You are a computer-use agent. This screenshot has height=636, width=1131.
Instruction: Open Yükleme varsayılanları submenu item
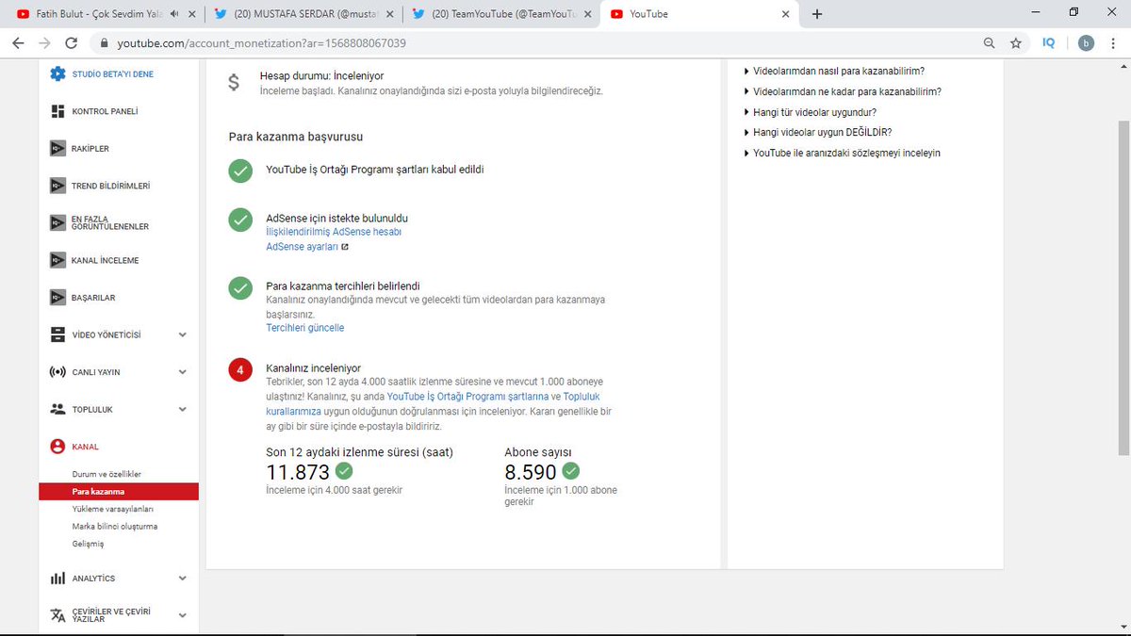[112, 509]
